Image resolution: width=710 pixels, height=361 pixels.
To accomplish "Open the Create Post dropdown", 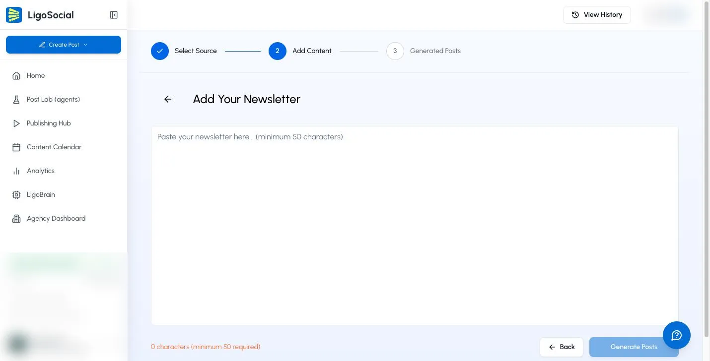I will [64, 45].
